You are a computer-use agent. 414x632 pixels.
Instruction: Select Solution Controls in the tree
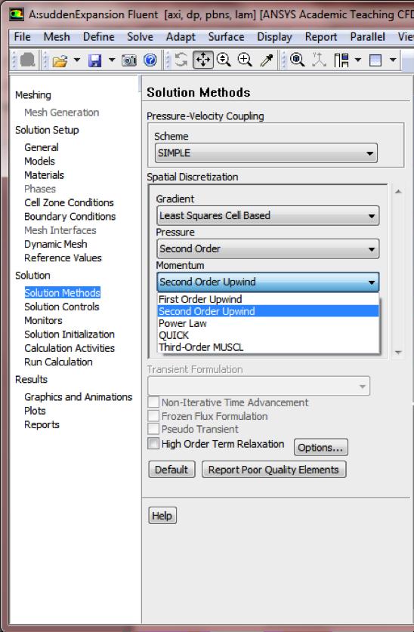tap(62, 307)
